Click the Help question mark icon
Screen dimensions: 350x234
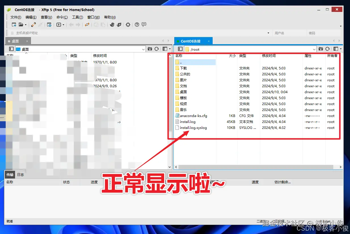pos(137,25)
